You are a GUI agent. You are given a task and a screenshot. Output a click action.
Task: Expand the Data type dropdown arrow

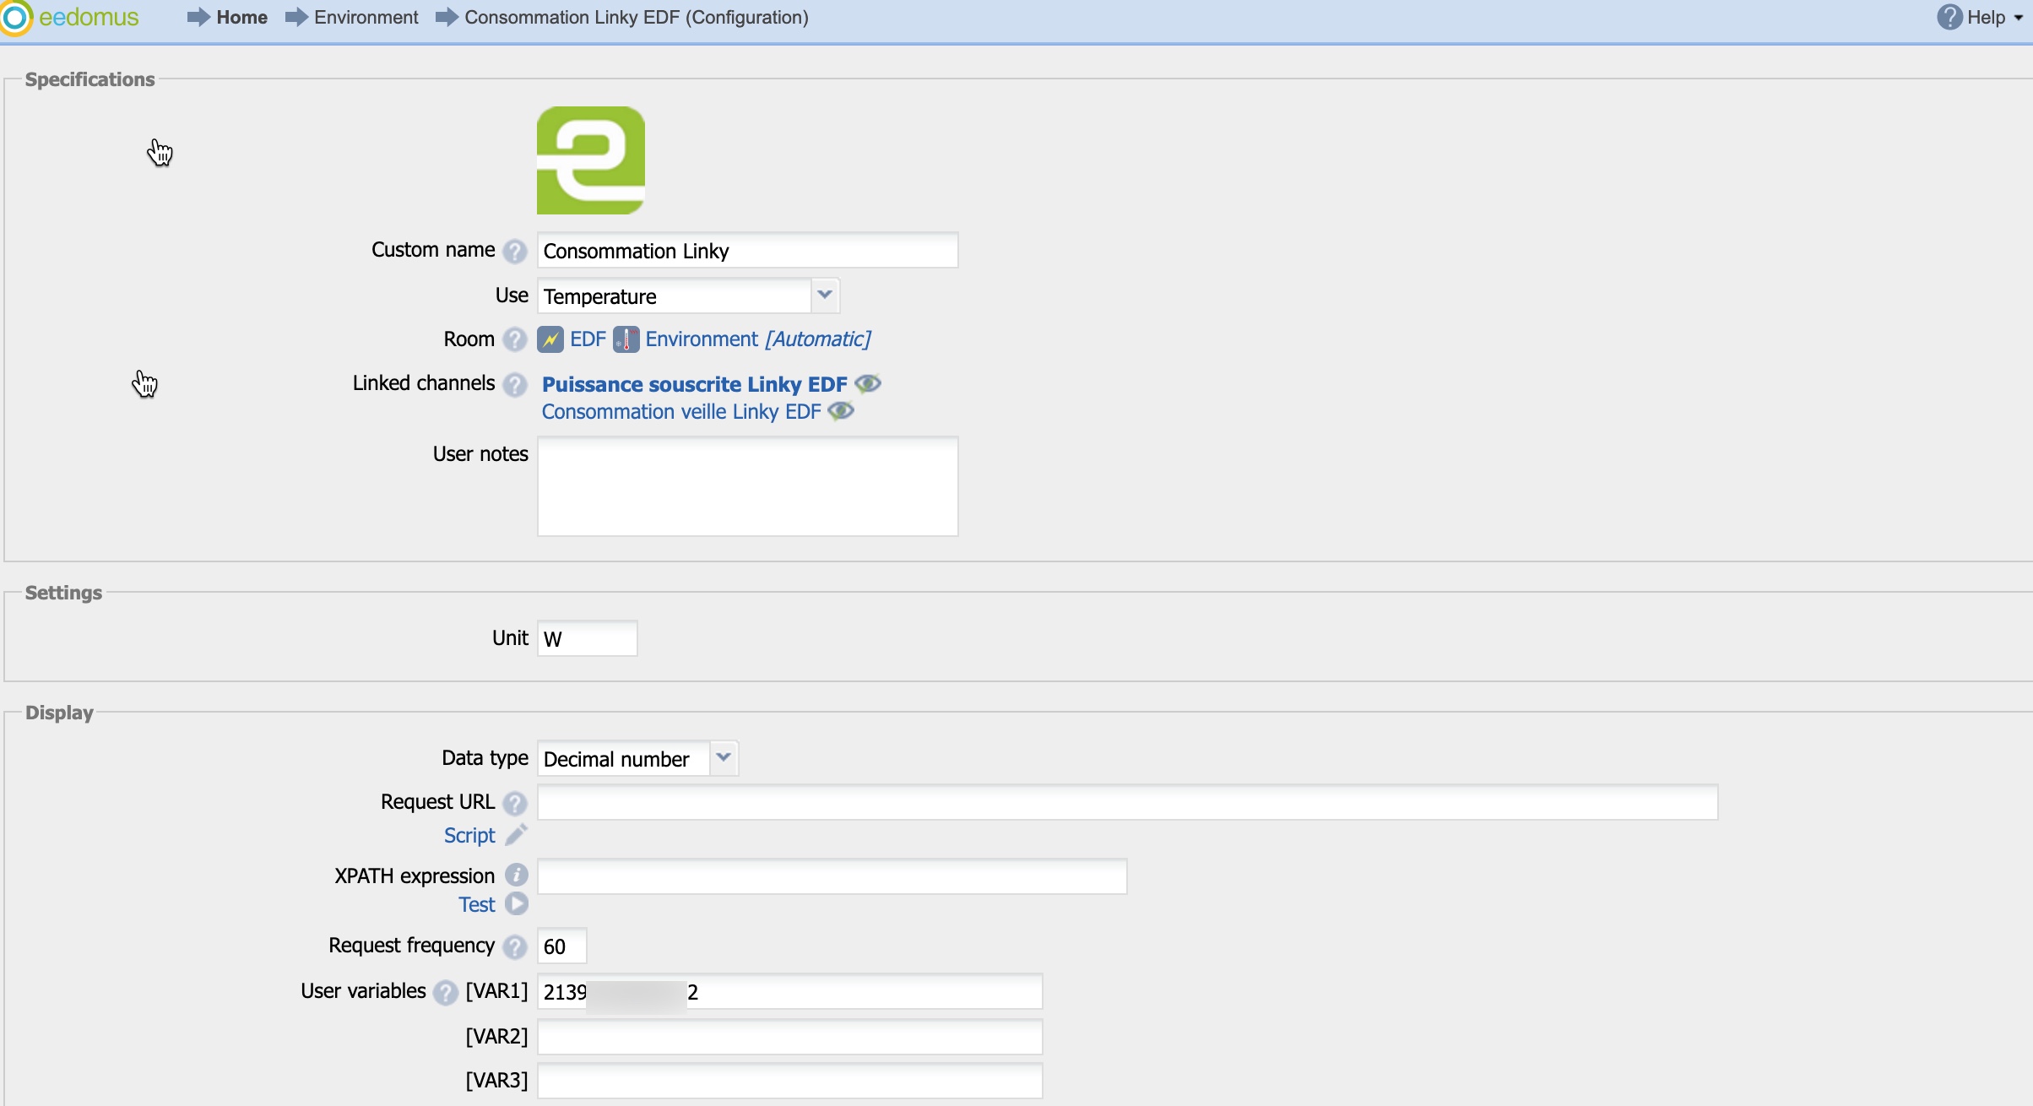(x=724, y=758)
